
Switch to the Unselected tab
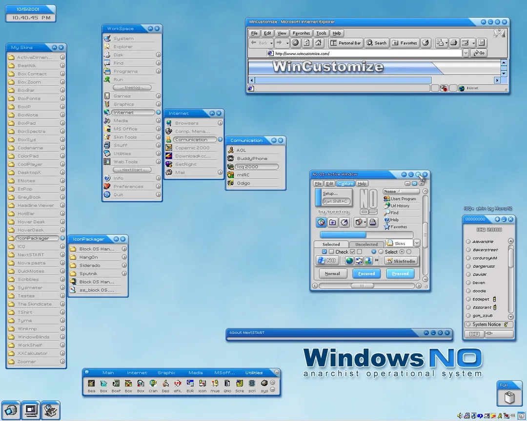(366, 245)
